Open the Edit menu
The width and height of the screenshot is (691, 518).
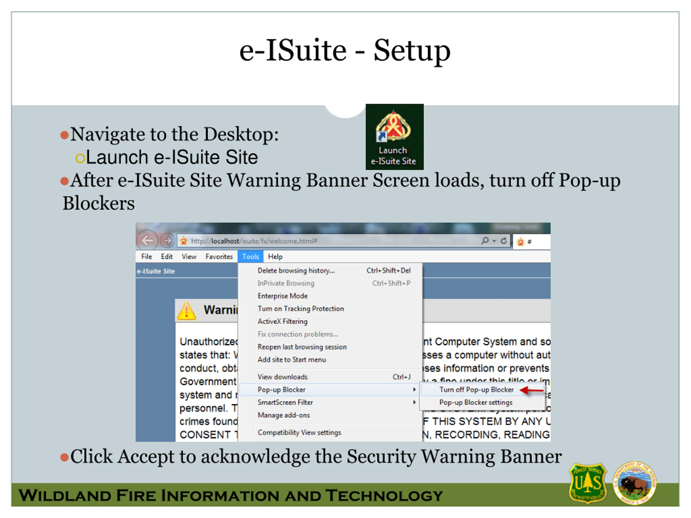[x=167, y=256]
